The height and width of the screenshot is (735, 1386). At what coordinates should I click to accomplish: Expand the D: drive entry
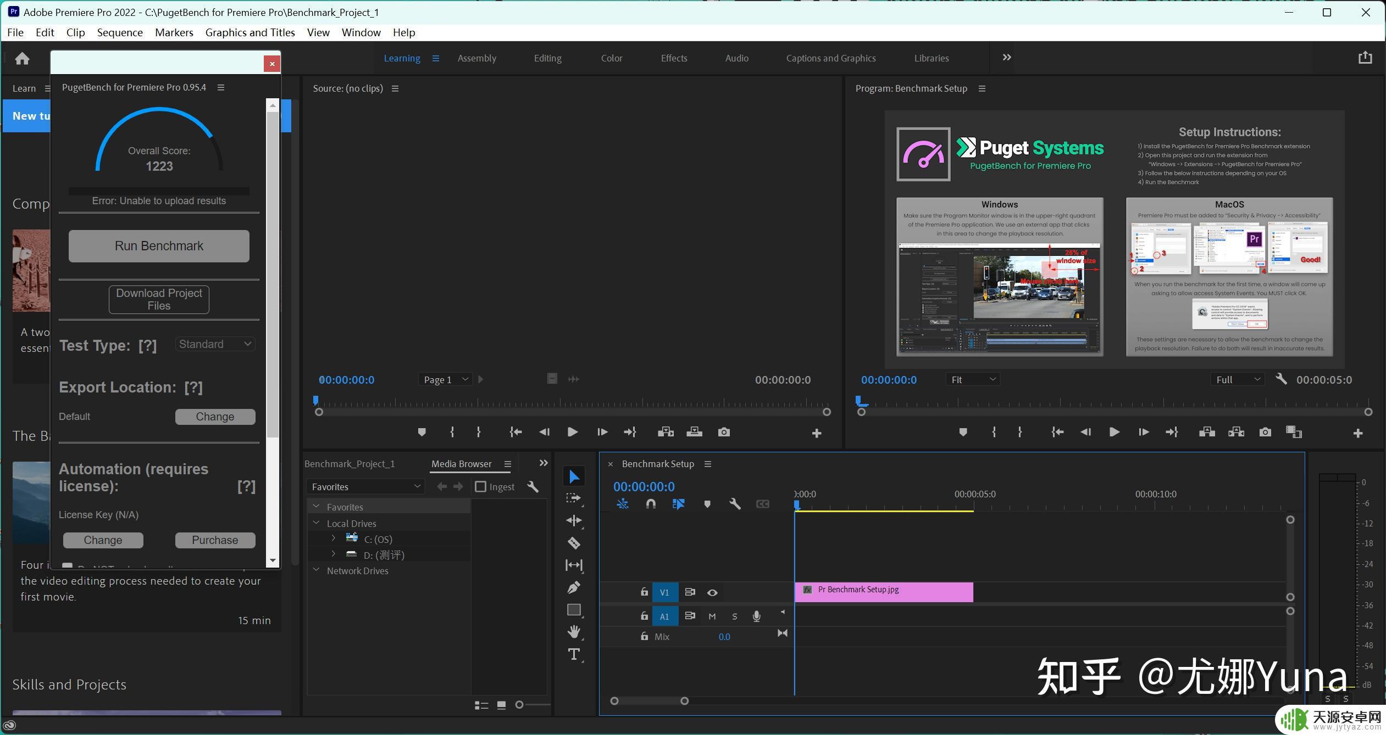tap(334, 554)
